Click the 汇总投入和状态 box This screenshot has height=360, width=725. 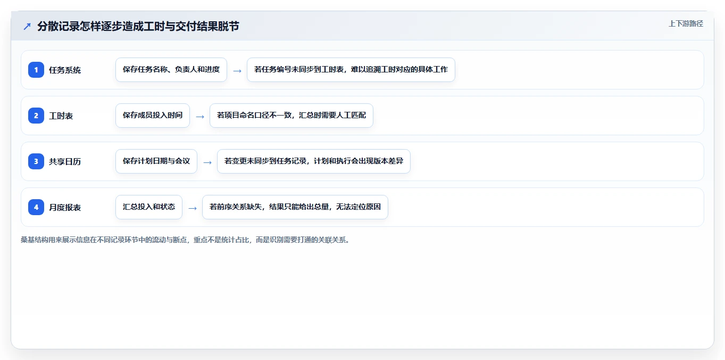click(x=149, y=207)
